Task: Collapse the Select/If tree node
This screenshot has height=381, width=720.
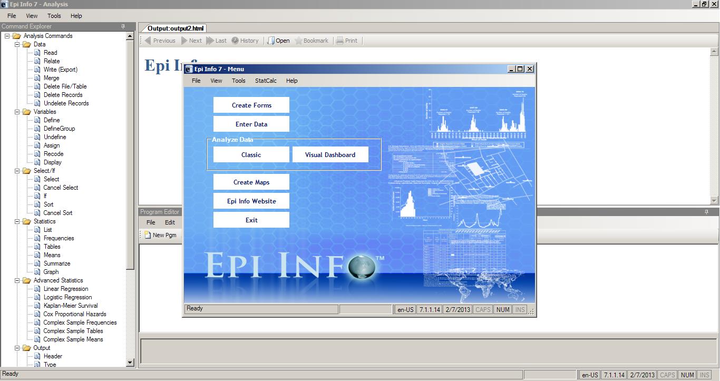Action: click(x=17, y=171)
